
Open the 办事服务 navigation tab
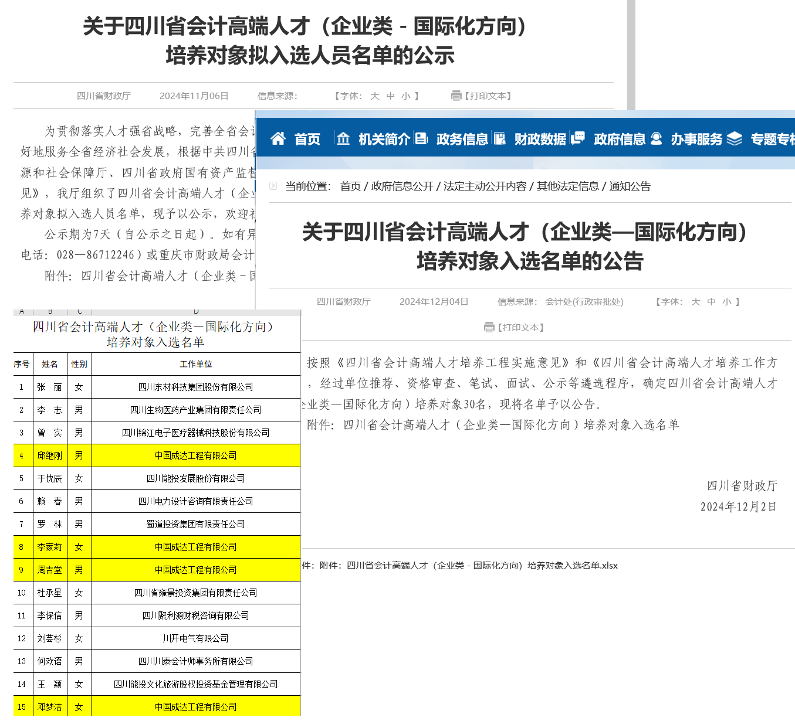tap(697, 139)
